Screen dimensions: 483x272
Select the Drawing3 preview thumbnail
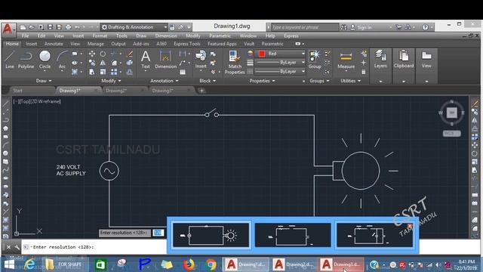[x=375, y=235]
